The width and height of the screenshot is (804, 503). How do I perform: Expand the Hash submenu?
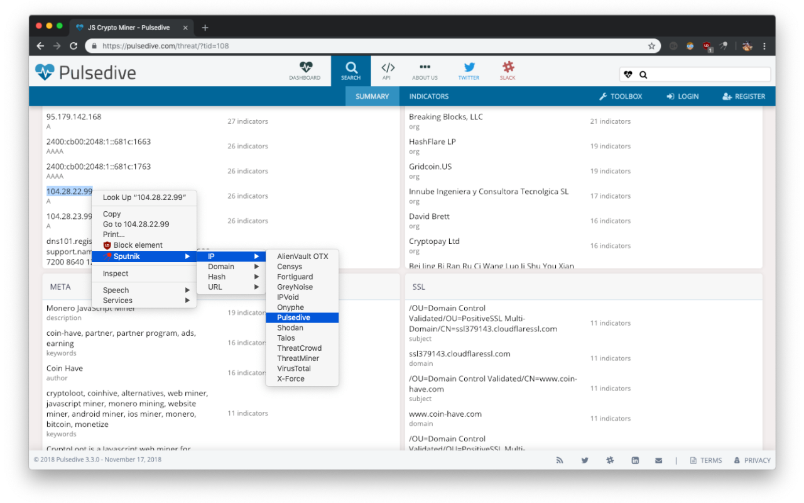(x=231, y=277)
